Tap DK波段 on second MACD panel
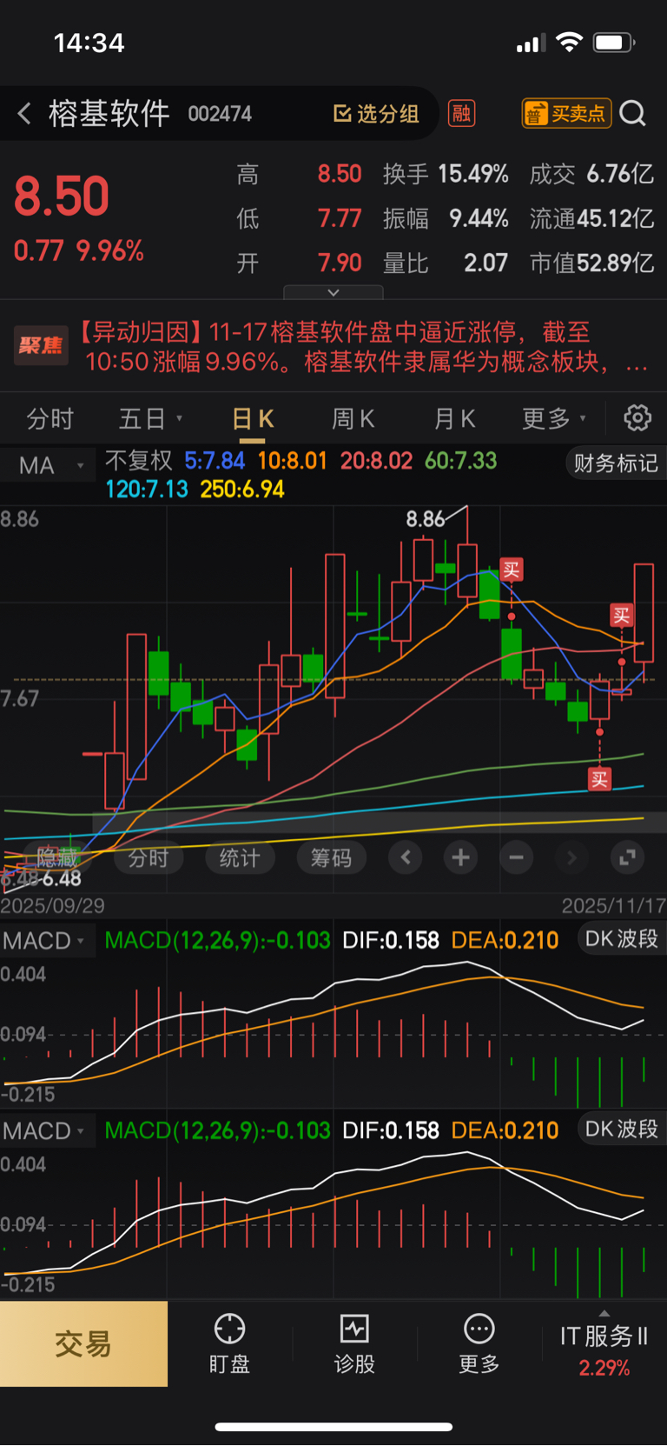 [621, 1129]
